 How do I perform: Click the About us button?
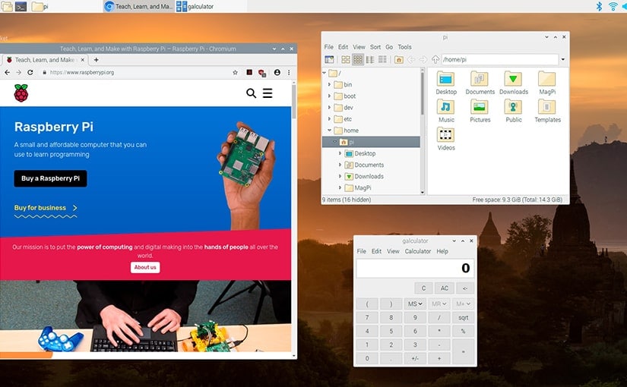click(x=145, y=267)
